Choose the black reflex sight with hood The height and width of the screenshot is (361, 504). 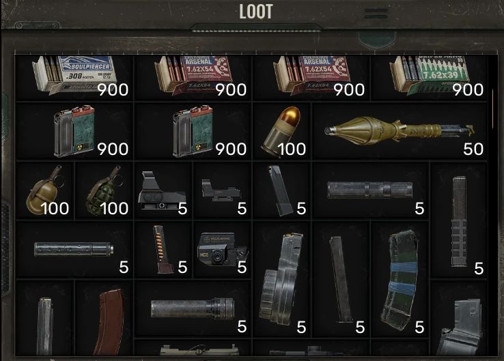[x=163, y=191]
